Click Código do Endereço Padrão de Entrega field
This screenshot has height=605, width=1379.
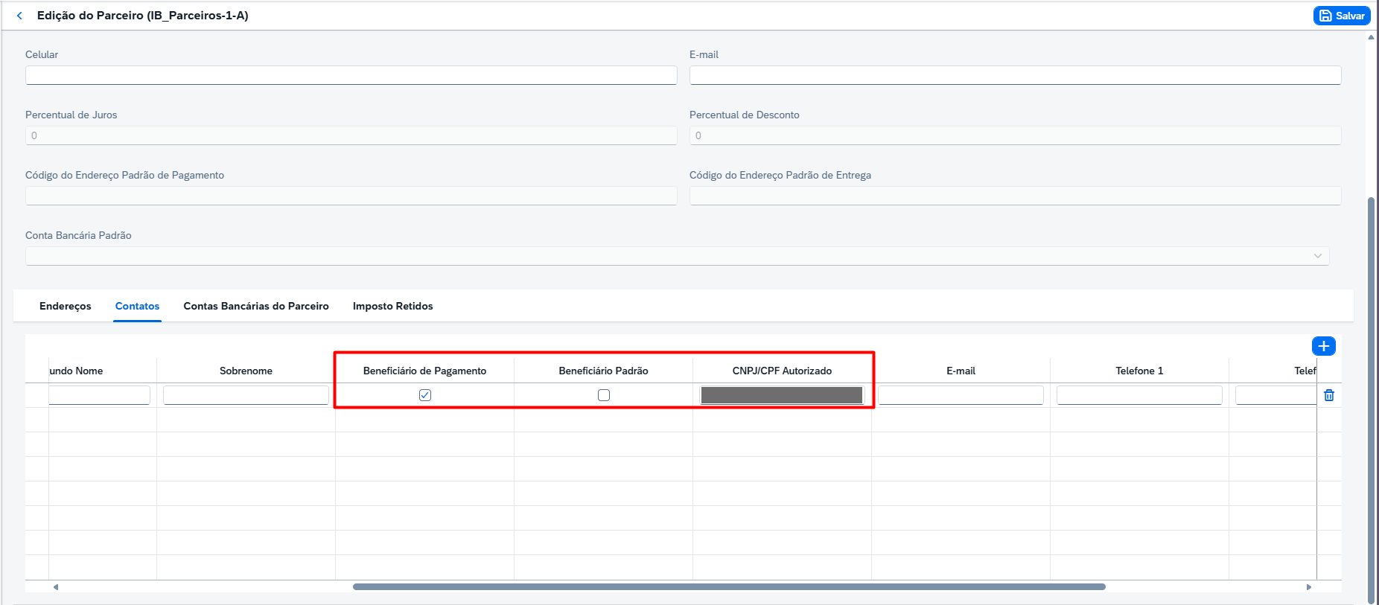(1015, 196)
